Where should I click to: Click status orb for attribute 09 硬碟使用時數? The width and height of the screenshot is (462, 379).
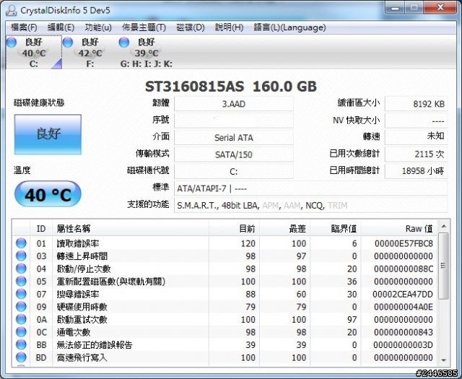pos(21,307)
